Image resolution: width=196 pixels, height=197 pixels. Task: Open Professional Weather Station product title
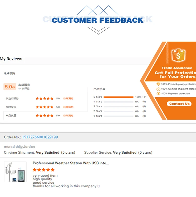71,163
